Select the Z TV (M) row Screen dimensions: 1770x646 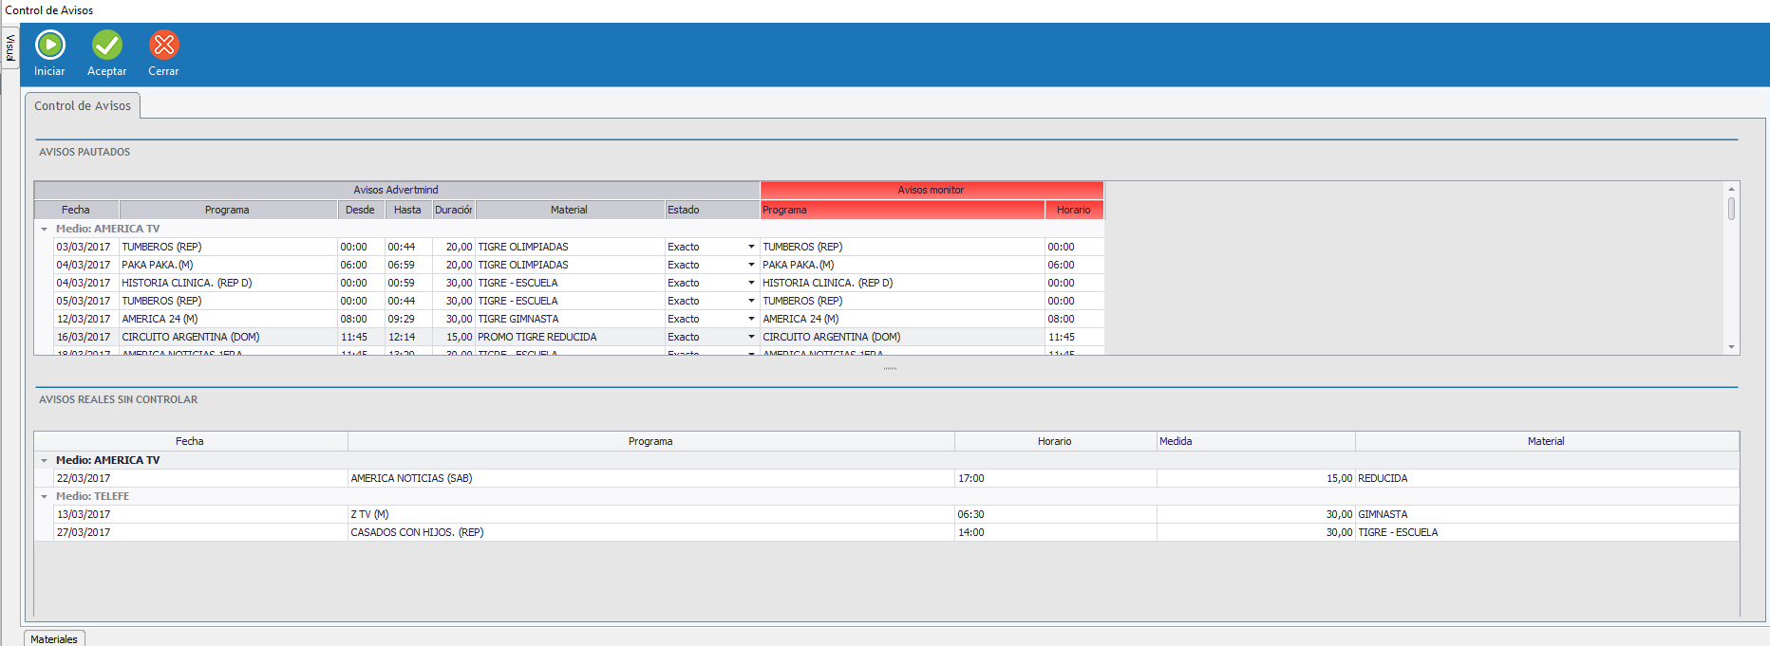(x=650, y=514)
